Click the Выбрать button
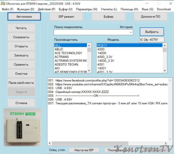Viewport: 174px width, 154px height. pyautogui.click(x=152, y=32)
